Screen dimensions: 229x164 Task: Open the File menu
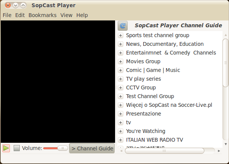[7, 15]
